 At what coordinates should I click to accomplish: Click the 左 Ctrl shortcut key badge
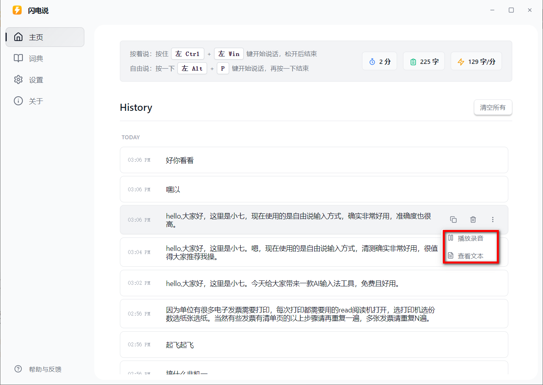pos(187,54)
